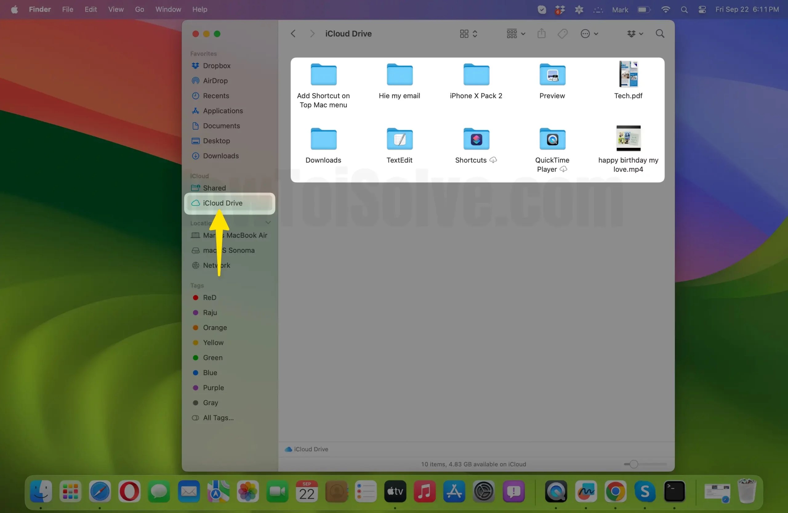Collapse the Locations section in the sidebar

268,222
